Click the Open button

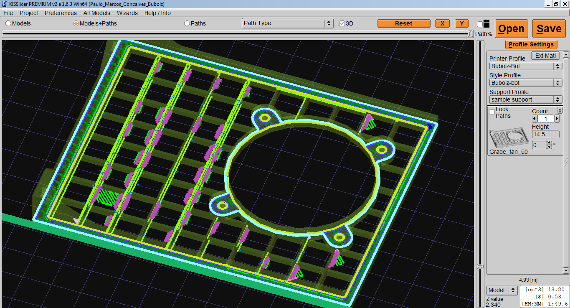511,29
